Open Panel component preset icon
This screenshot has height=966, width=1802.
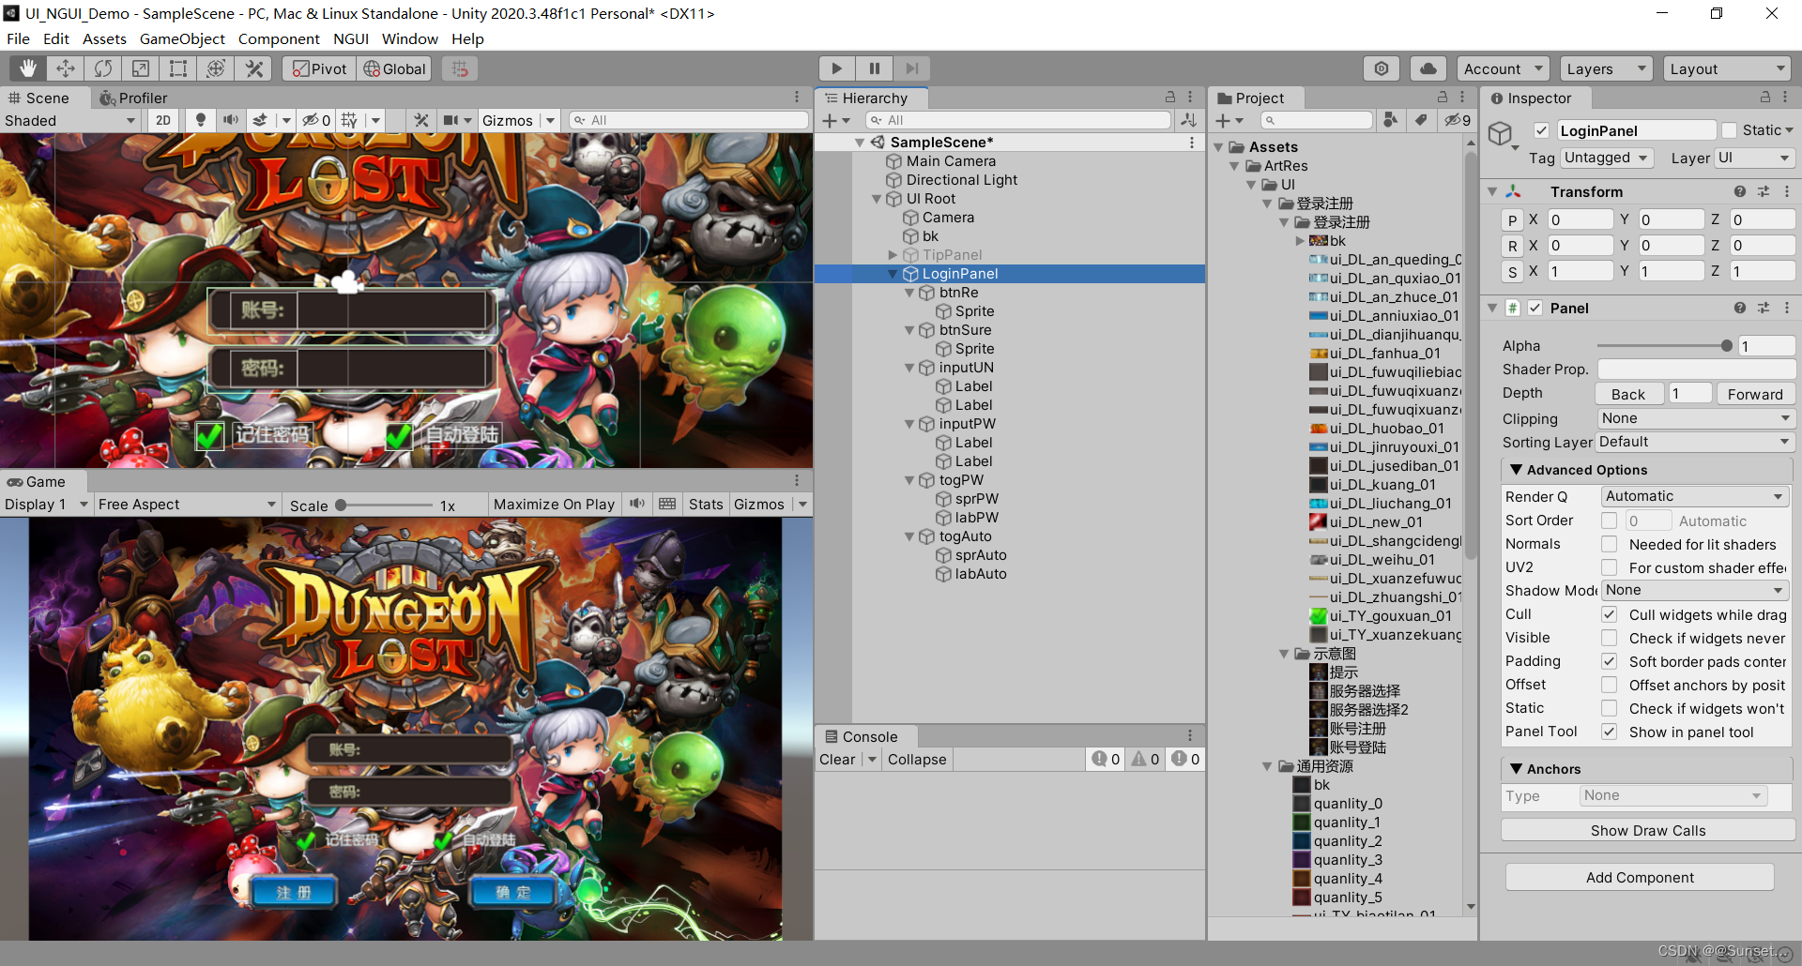[x=1764, y=308]
